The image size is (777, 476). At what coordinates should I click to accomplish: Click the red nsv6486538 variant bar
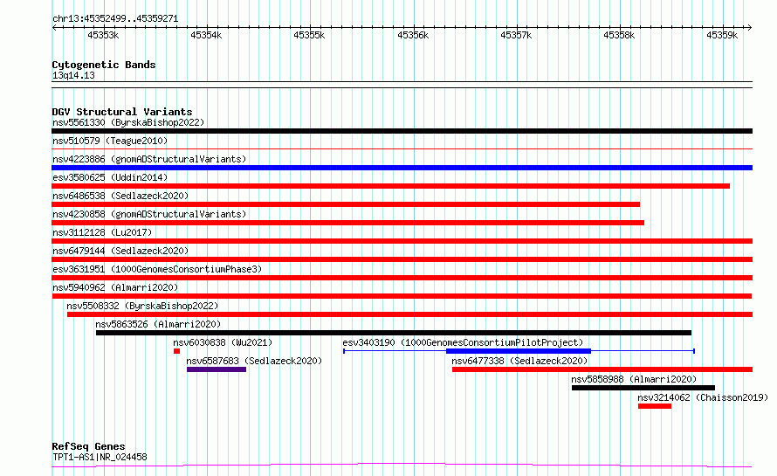point(346,204)
